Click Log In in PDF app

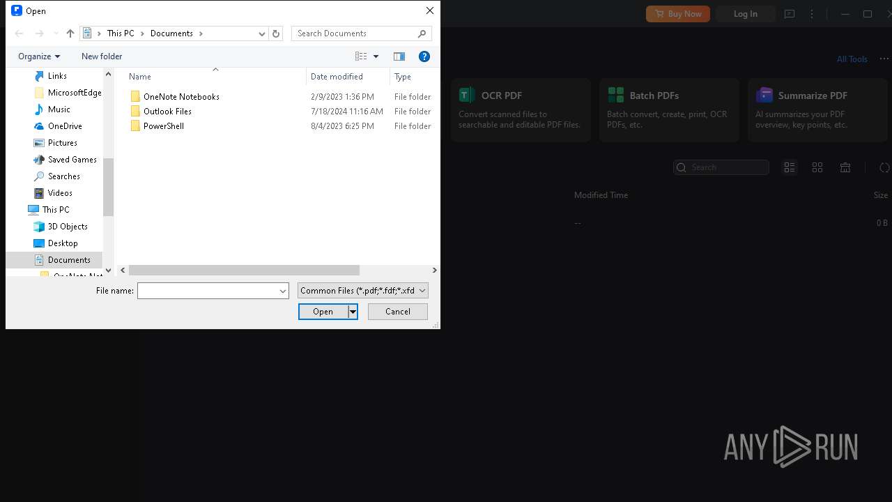pos(746,14)
